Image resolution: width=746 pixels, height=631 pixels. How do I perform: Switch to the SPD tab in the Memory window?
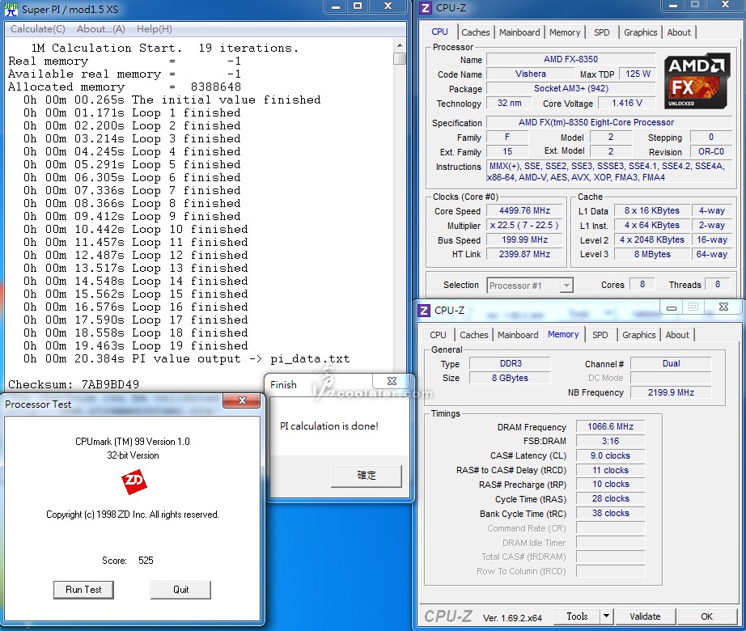tap(600, 335)
